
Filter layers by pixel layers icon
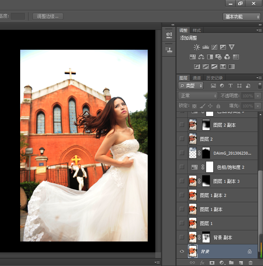(214, 86)
